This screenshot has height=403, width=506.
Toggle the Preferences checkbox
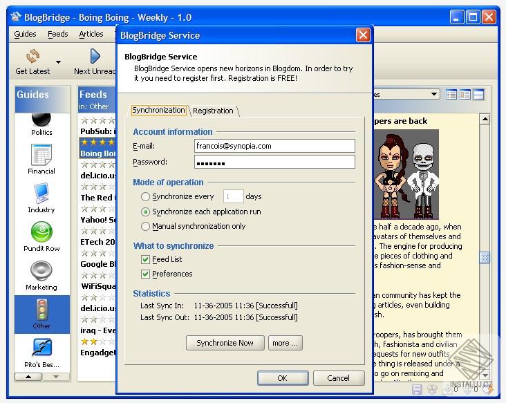145,274
